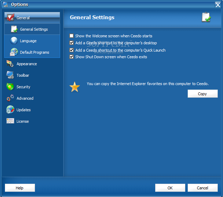Expand the Security category
Viewport: 223px width, 197px height.
(32, 87)
